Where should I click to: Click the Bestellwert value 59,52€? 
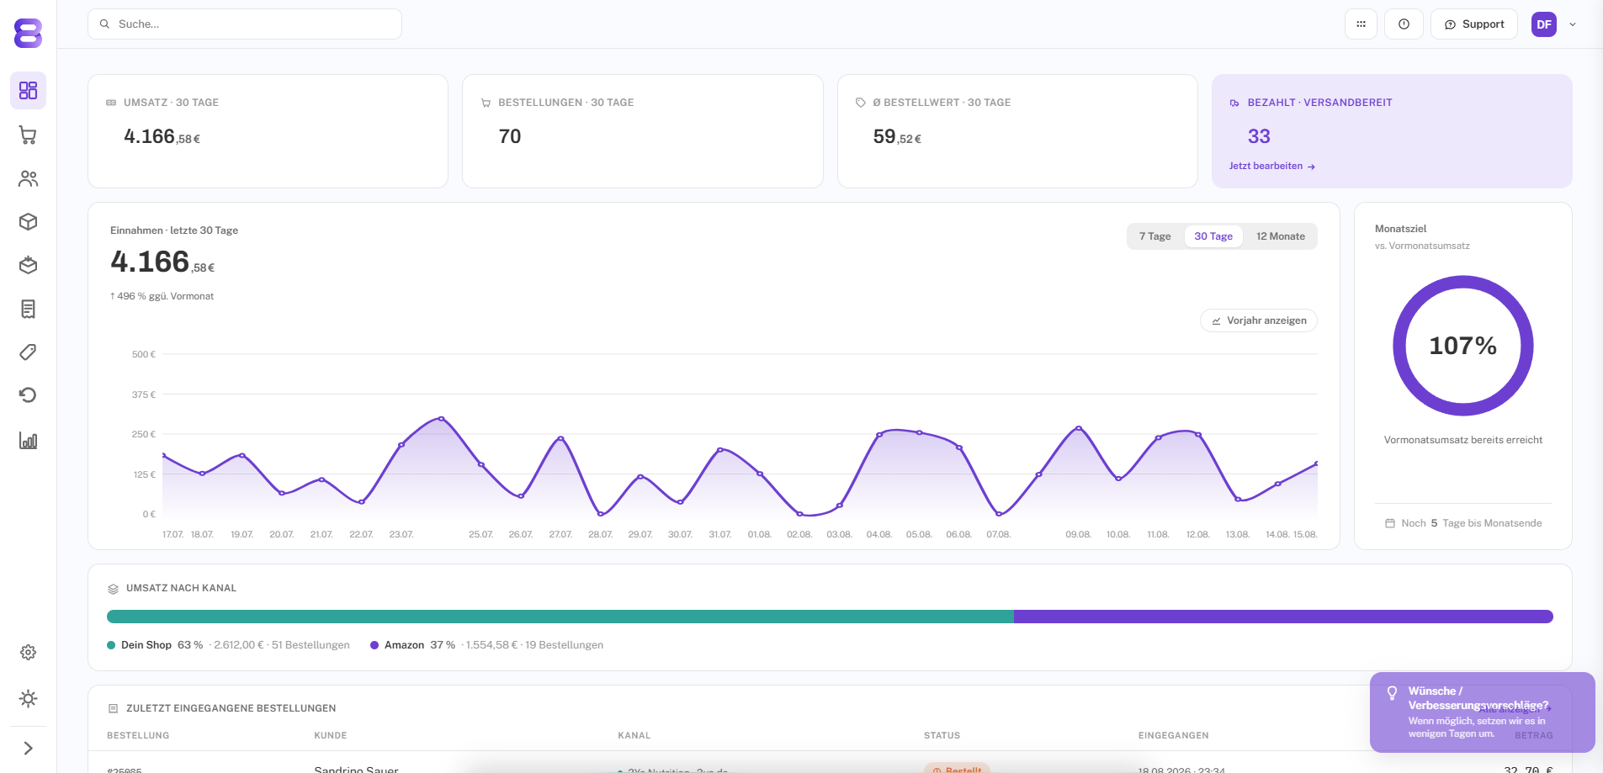pos(897,136)
